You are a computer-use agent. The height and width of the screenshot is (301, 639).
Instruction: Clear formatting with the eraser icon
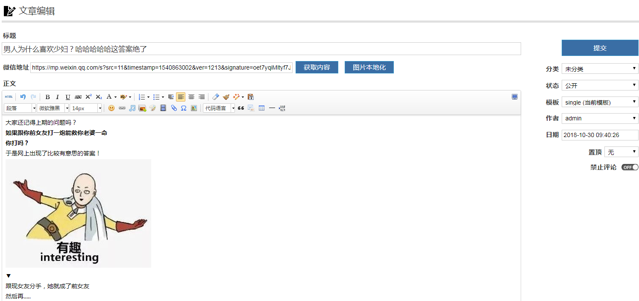pos(216,97)
